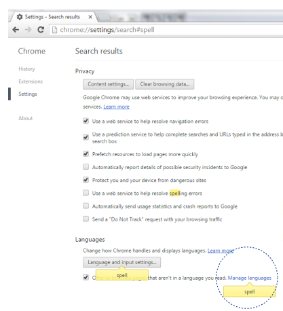Open History from the sidebar

[26, 69]
